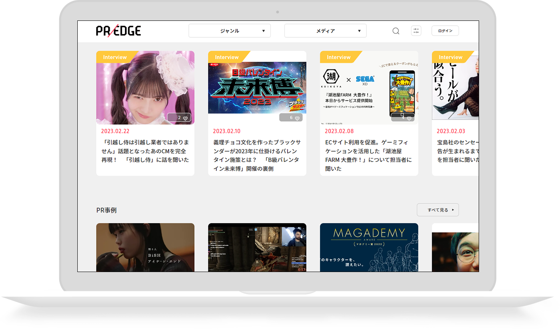Open the game livestream thumbnail in PR事例
560x329 pixels.
pyautogui.click(x=257, y=248)
